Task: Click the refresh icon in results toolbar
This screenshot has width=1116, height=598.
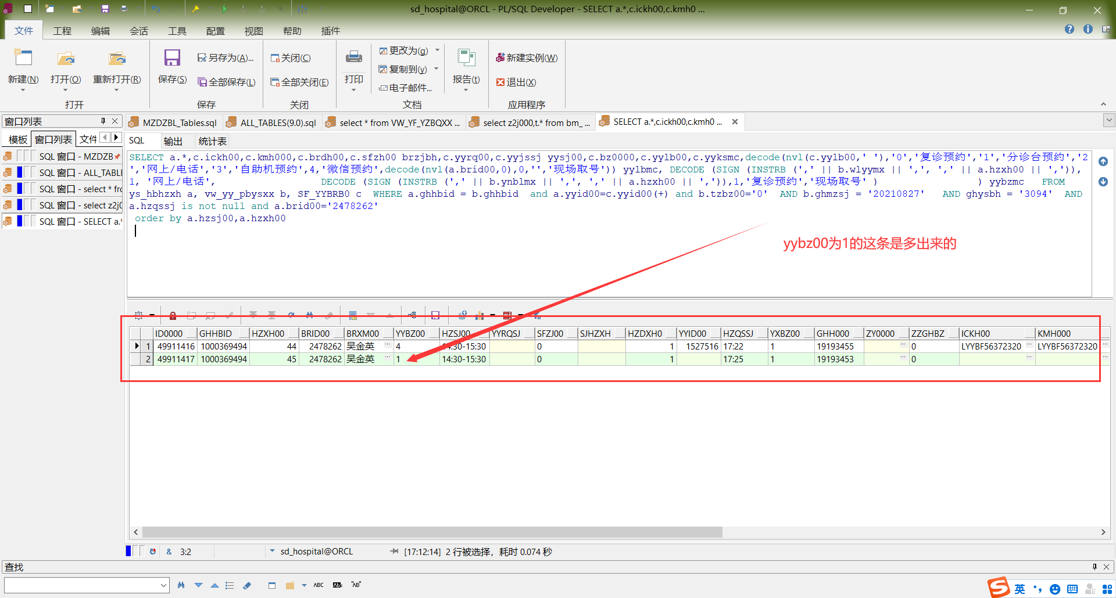Action: pos(291,315)
